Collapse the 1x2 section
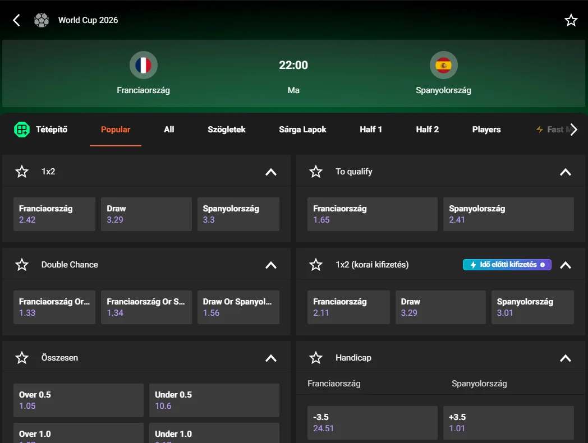The image size is (588, 443). click(x=271, y=172)
